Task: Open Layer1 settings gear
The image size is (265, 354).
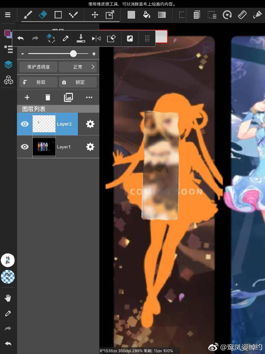Action: (x=90, y=147)
